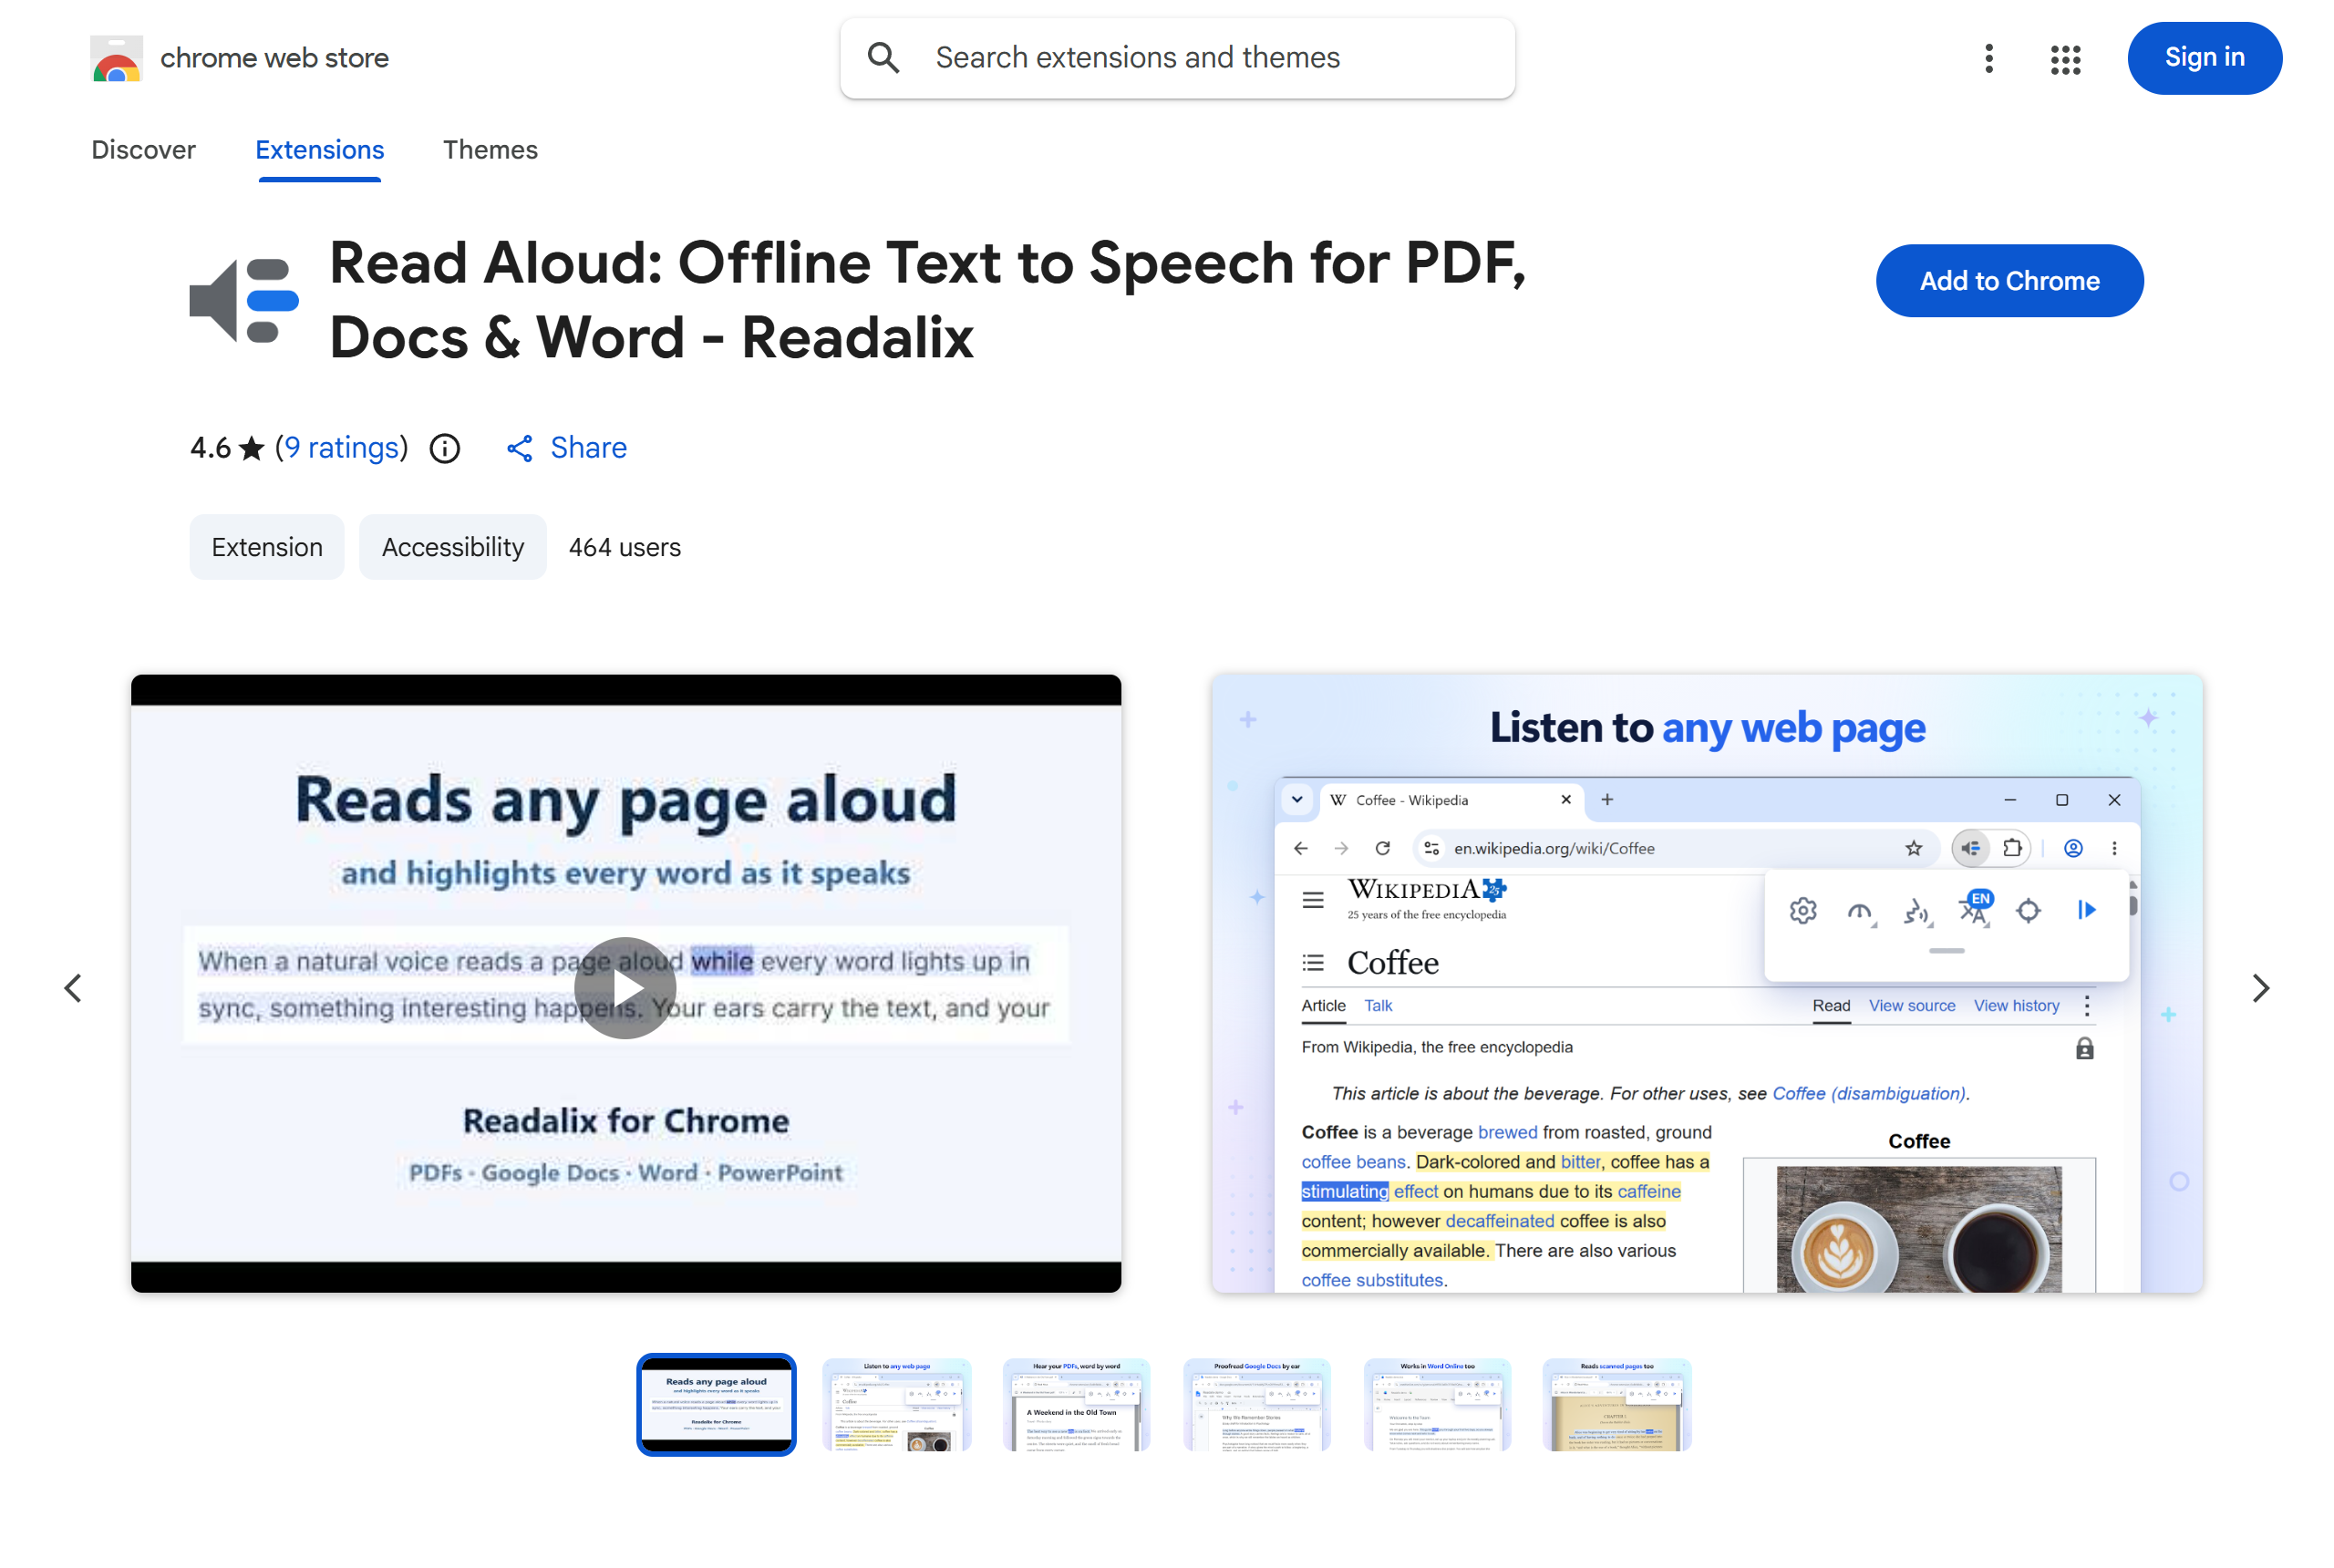Select the 'Reads any page aloud' thumbnail
This screenshot has width=2334, height=1568.
[716, 1404]
